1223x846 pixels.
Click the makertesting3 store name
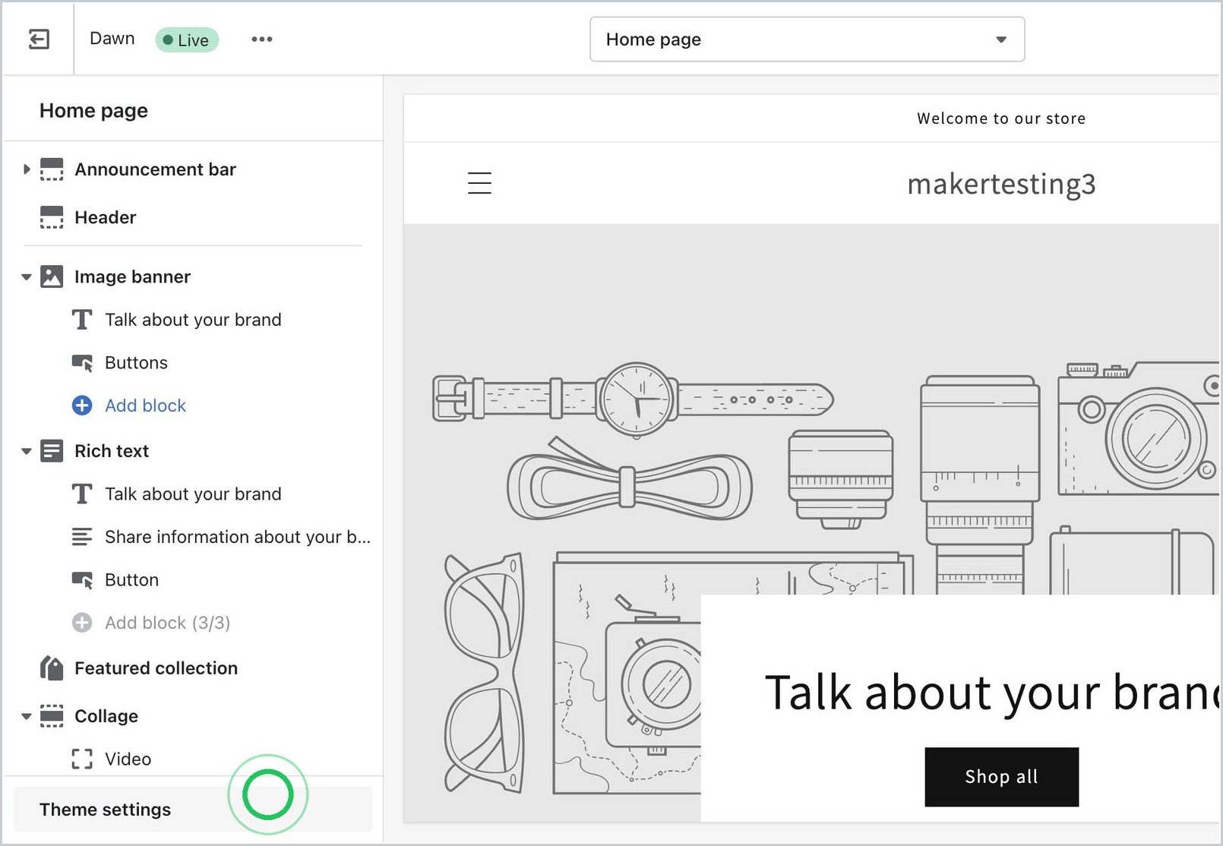(1001, 184)
